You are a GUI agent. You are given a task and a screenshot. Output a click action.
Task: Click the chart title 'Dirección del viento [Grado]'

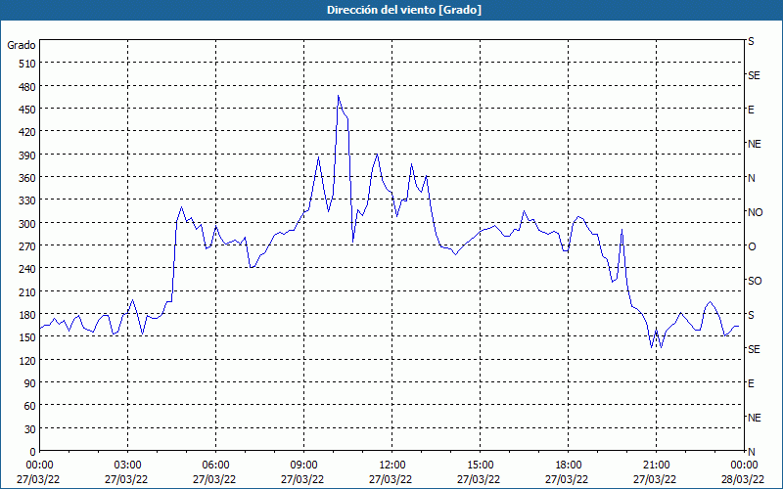[x=404, y=10]
